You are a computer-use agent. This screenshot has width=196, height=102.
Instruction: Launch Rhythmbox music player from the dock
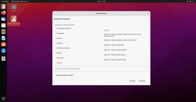(3, 32)
